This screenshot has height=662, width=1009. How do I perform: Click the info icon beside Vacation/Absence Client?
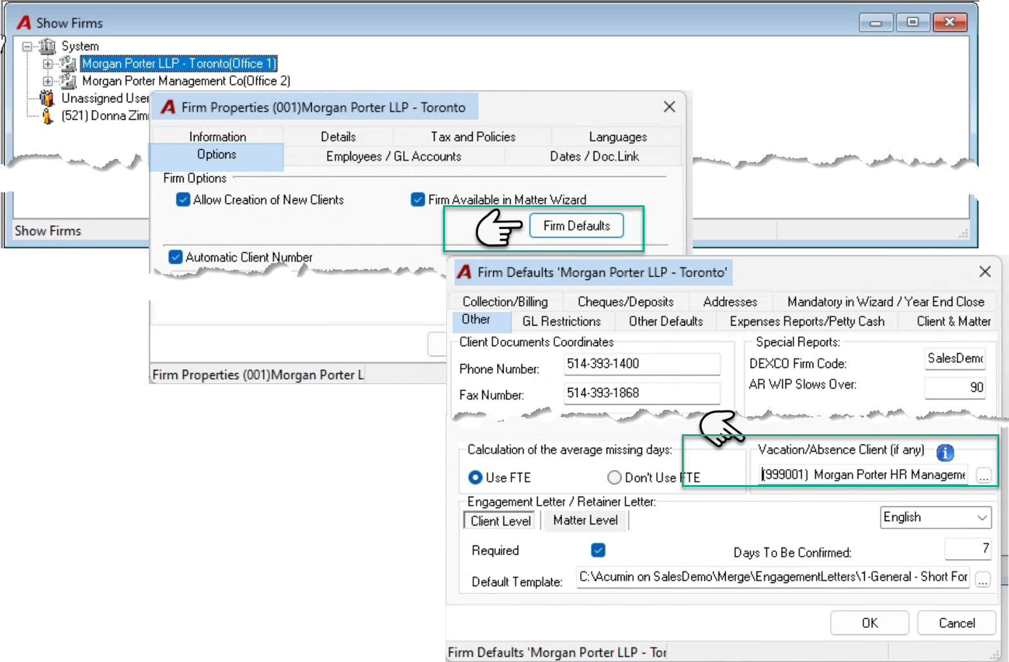point(945,453)
